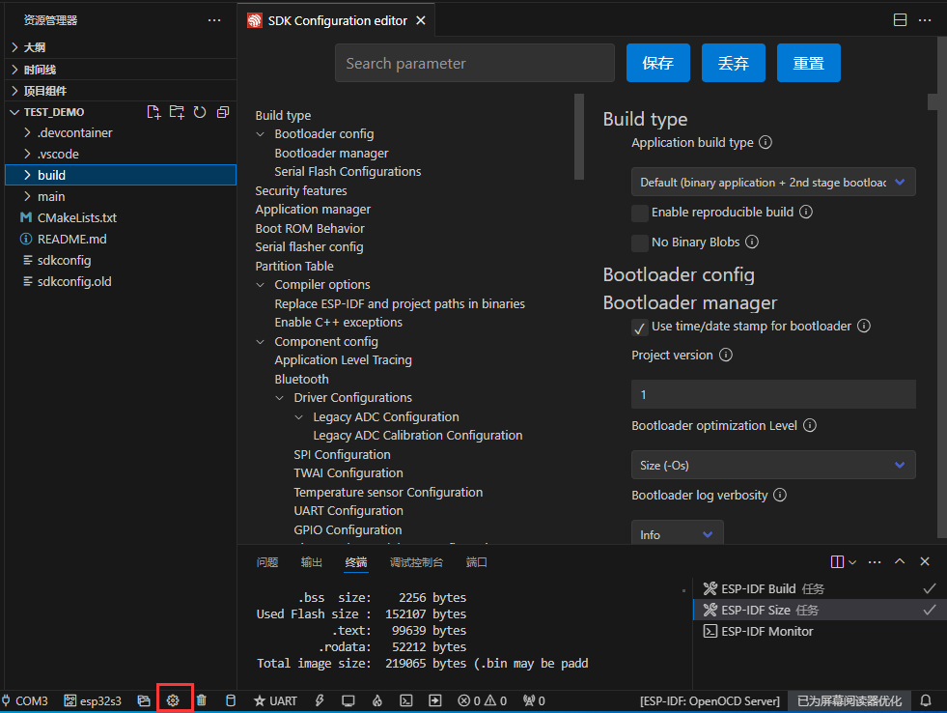Refresh the TEST_DEMO explorer
Viewport: 947px width, 713px height.
pos(200,112)
